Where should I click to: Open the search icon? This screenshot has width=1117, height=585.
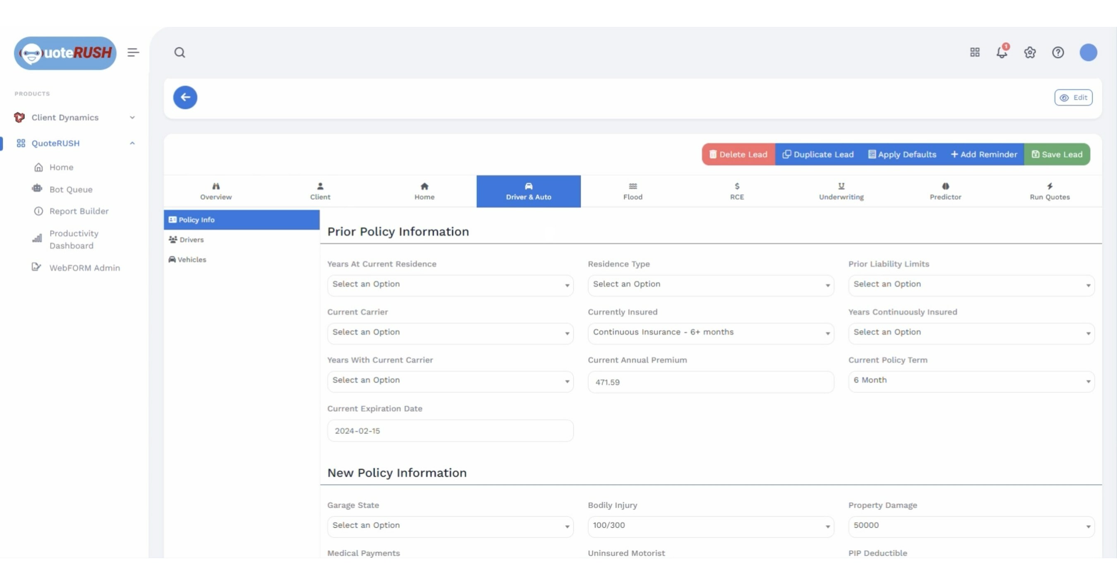[180, 53]
